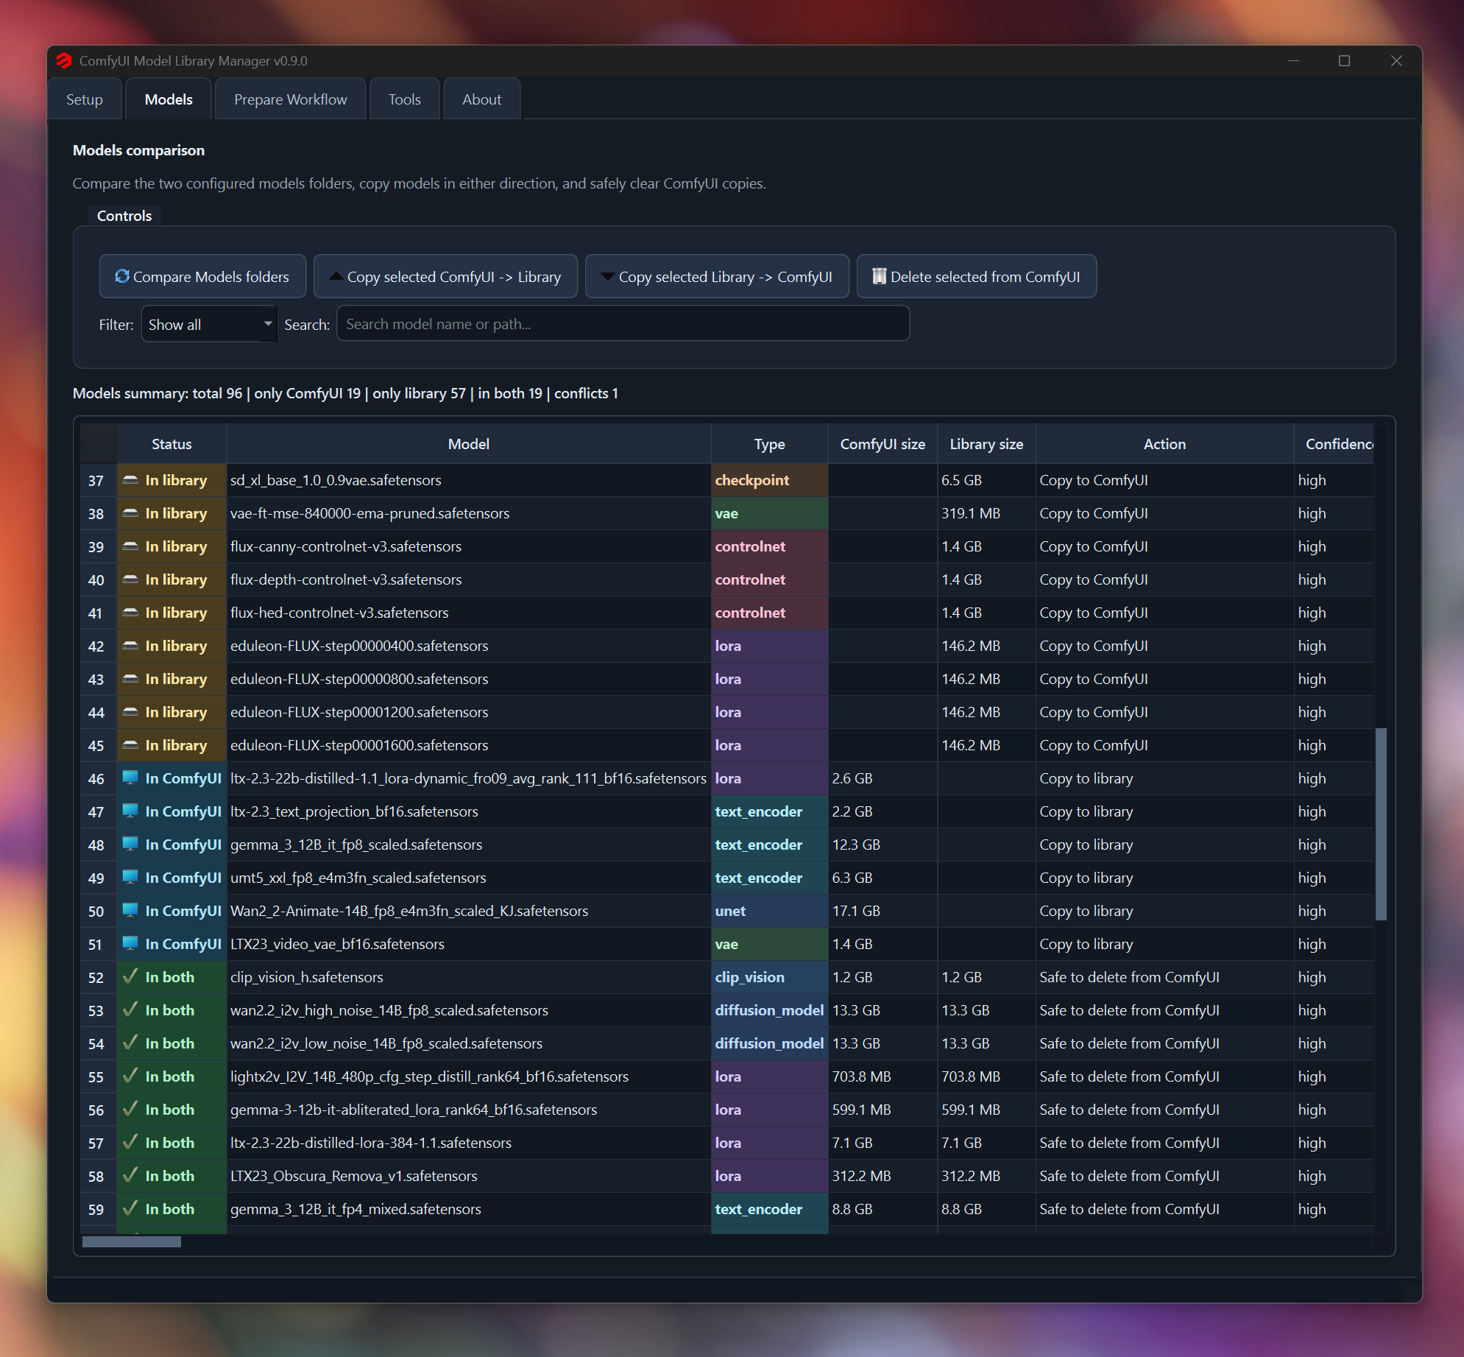Click the checkmark icon for gemma-3-12b-it-abliterated row
The image size is (1464, 1357).
point(130,1109)
